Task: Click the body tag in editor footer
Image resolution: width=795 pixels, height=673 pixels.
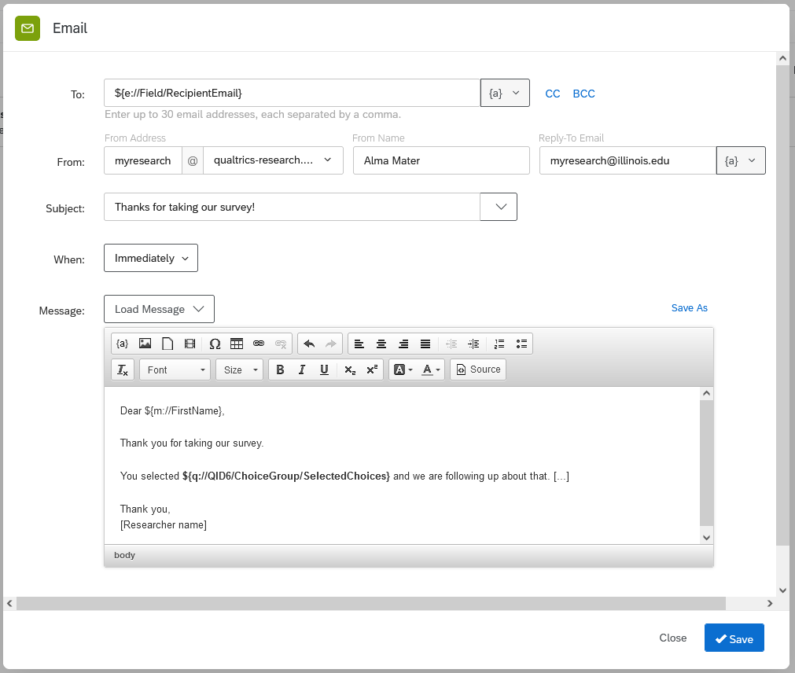Action: click(125, 555)
